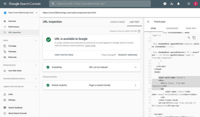200x117 pixels.
Task: Open the notifications bell
Action: tap(178, 4)
